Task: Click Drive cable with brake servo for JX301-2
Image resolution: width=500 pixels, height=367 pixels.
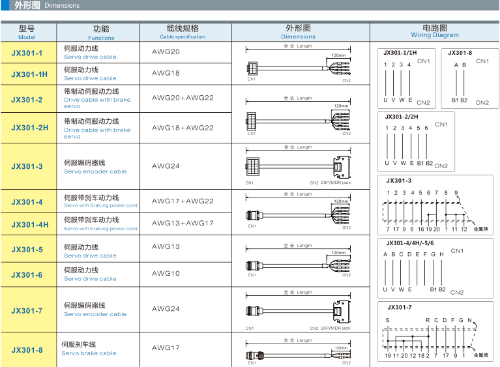Action: [97, 103]
